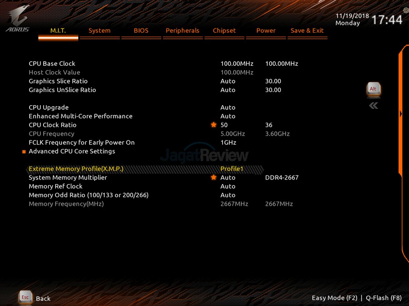409x306 pixels.
Task: Select Enhanced Multi-Core Performance label
Action: coord(80,117)
